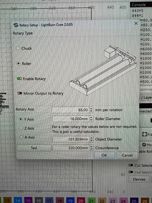Screen dimensions: 152x203
Task: Adjust Circumference spinner arrows
Action: click(92, 148)
